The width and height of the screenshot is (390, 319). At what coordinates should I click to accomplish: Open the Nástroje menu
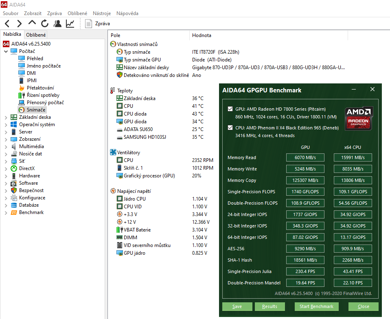(101, 13)
